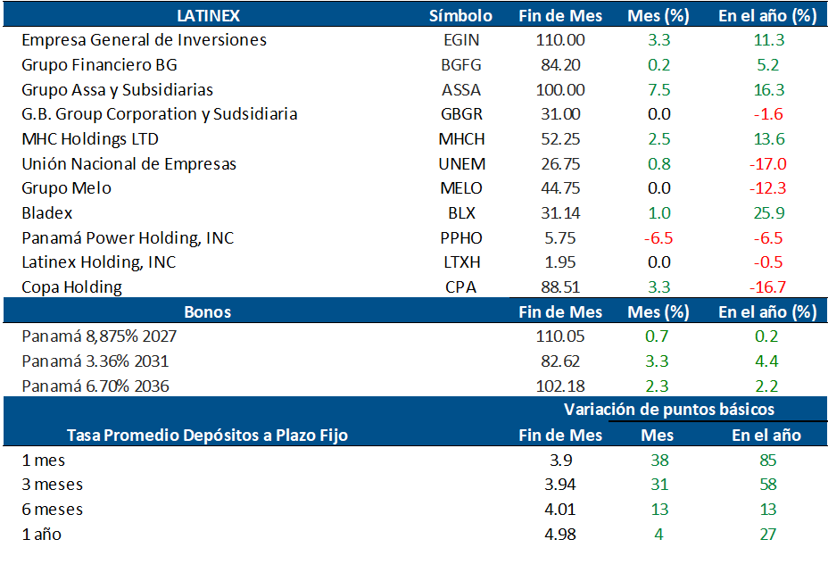Select the '1 año' row label

tap(42, 535)
